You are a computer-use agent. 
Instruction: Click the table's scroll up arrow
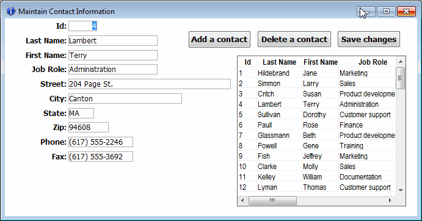[401, 62]
